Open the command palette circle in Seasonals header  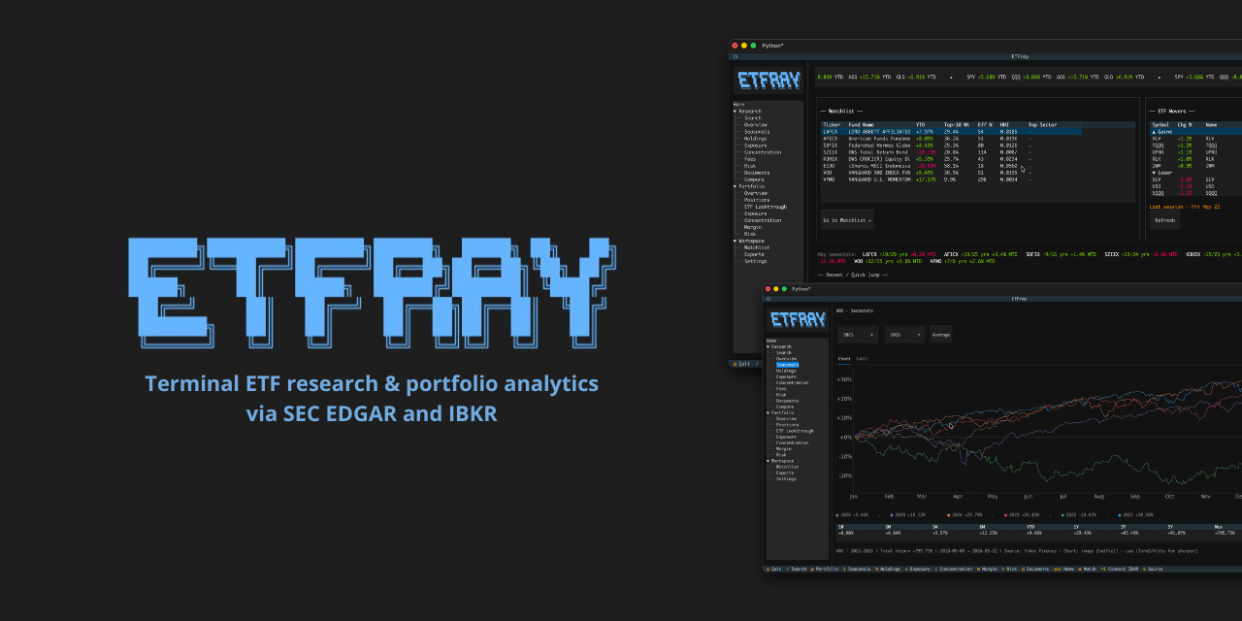pyautogui.click(x=768, y=299)
